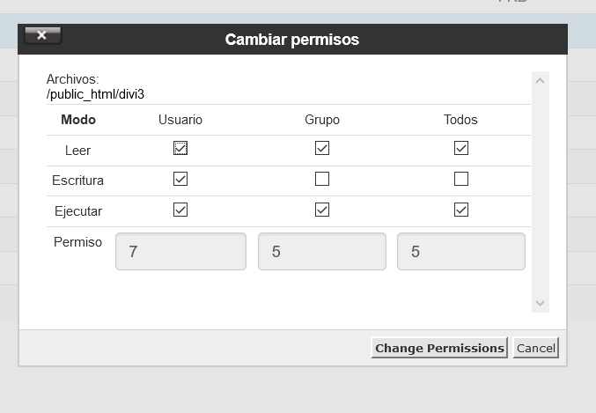Enable Escritura permission for Todos
The height and width of the screenshot is (413, 596).
(461, 179)
